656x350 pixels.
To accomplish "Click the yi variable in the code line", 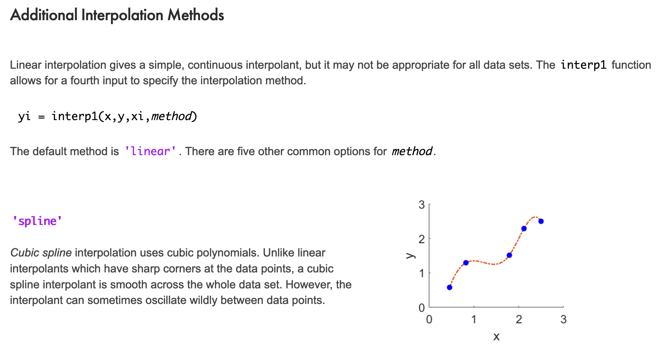I will [x=24, y=117].
